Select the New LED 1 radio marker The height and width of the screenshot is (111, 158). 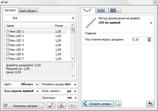(x=8, y=31)
